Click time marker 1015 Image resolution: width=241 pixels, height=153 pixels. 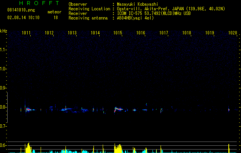pyautogui.click(x=118, y=33)
